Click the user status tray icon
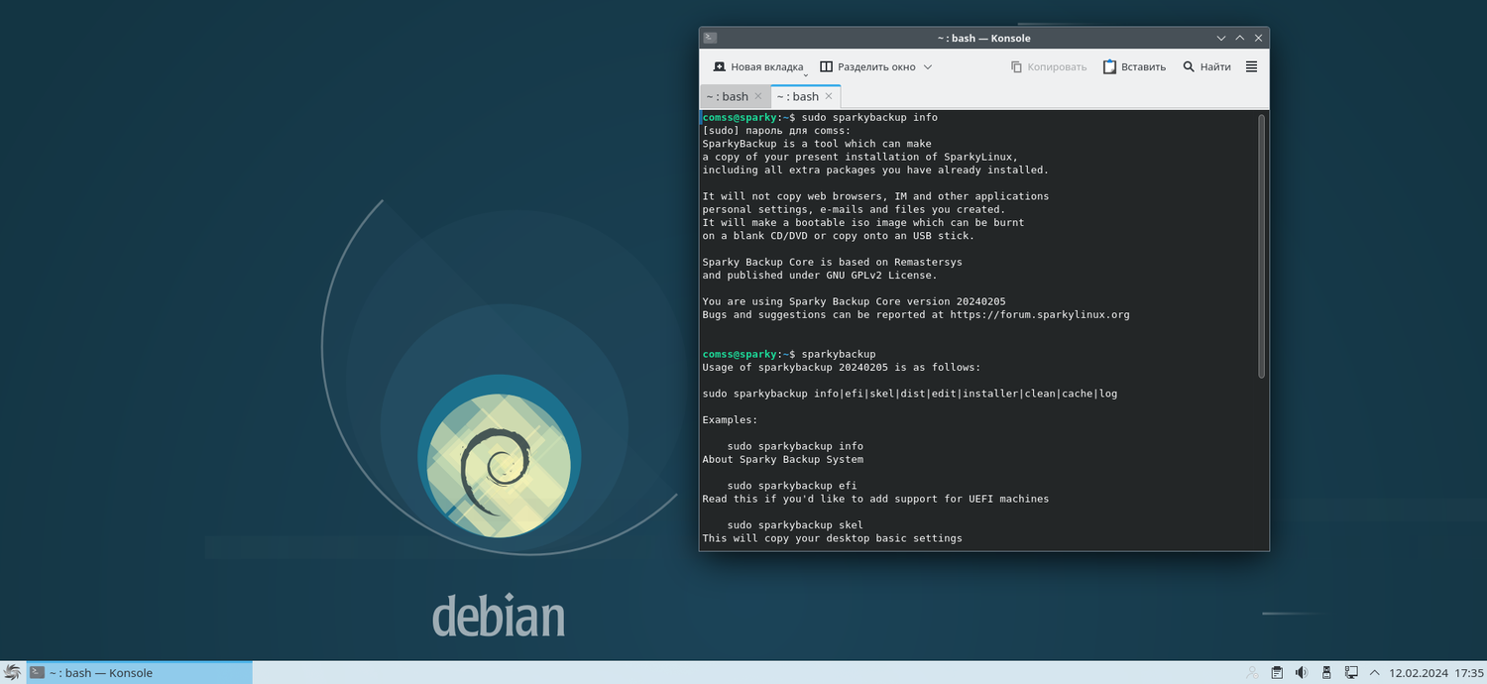 pos(1252,672)
